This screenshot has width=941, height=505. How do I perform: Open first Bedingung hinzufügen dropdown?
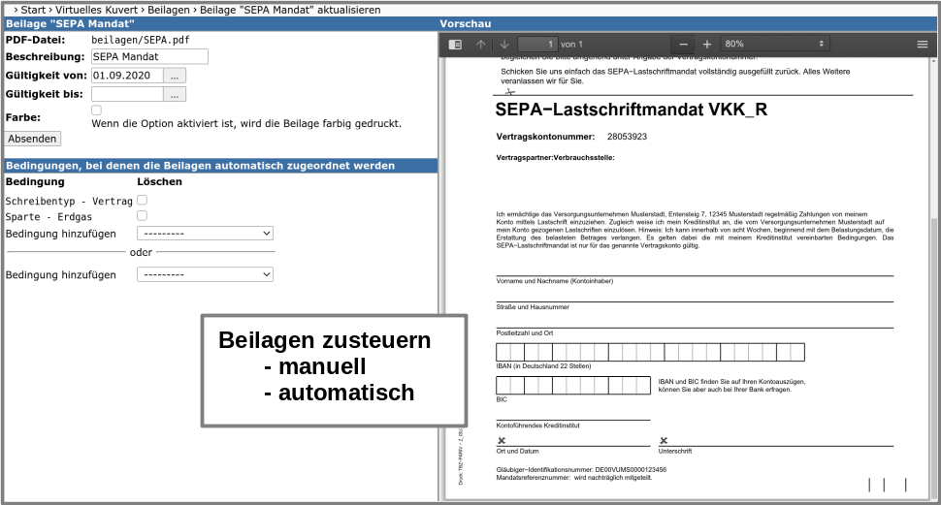pyautogui.click(x=206, y=234)
